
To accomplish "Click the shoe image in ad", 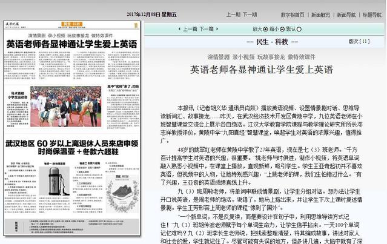I will 122,193.
